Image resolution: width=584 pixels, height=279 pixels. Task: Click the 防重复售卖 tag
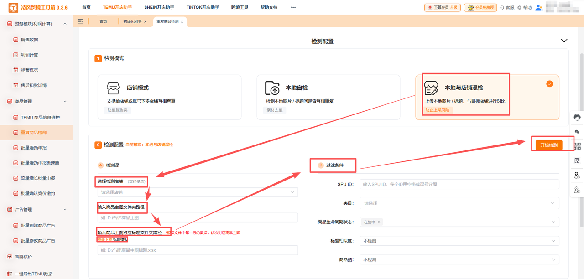(x=118, y=110)
